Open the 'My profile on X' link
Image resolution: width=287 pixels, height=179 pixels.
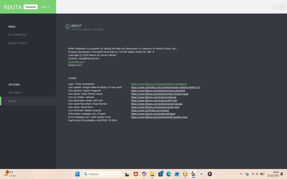pos(76,62)
